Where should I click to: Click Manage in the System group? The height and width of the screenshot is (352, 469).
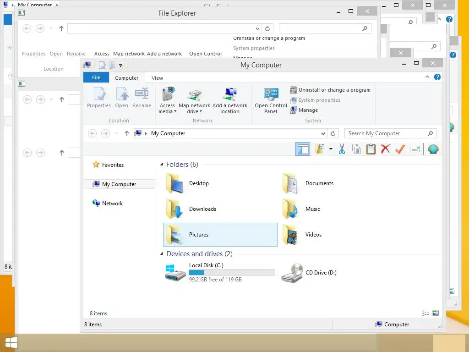[x=304, y=110]
